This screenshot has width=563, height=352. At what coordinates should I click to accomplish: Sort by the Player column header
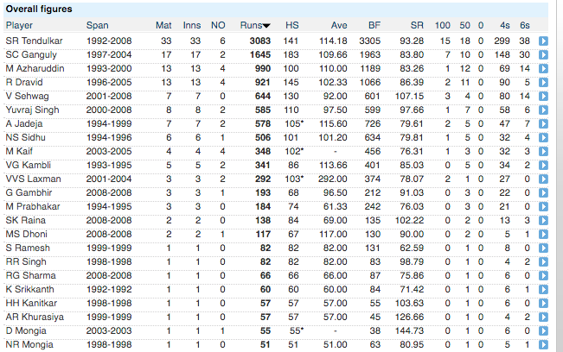(x=19, y=25)
